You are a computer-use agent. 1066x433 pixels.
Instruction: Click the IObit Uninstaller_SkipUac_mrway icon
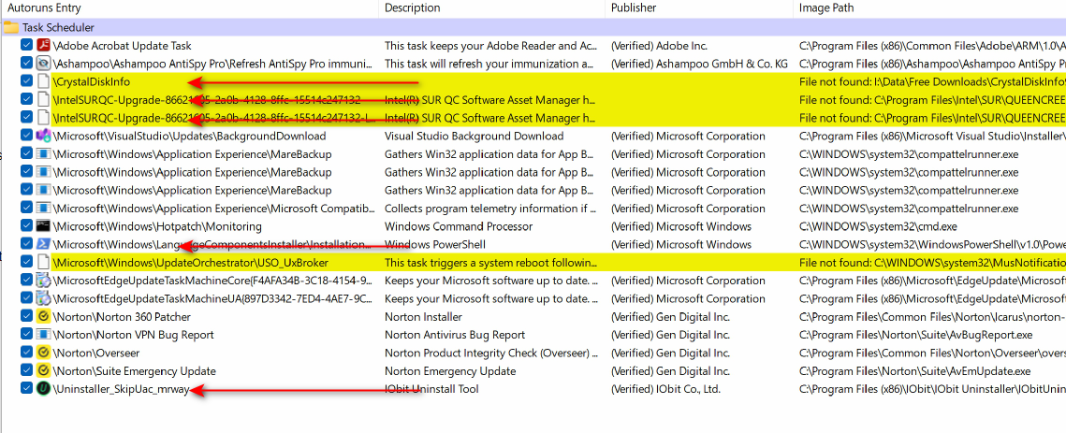pos(43,389)
